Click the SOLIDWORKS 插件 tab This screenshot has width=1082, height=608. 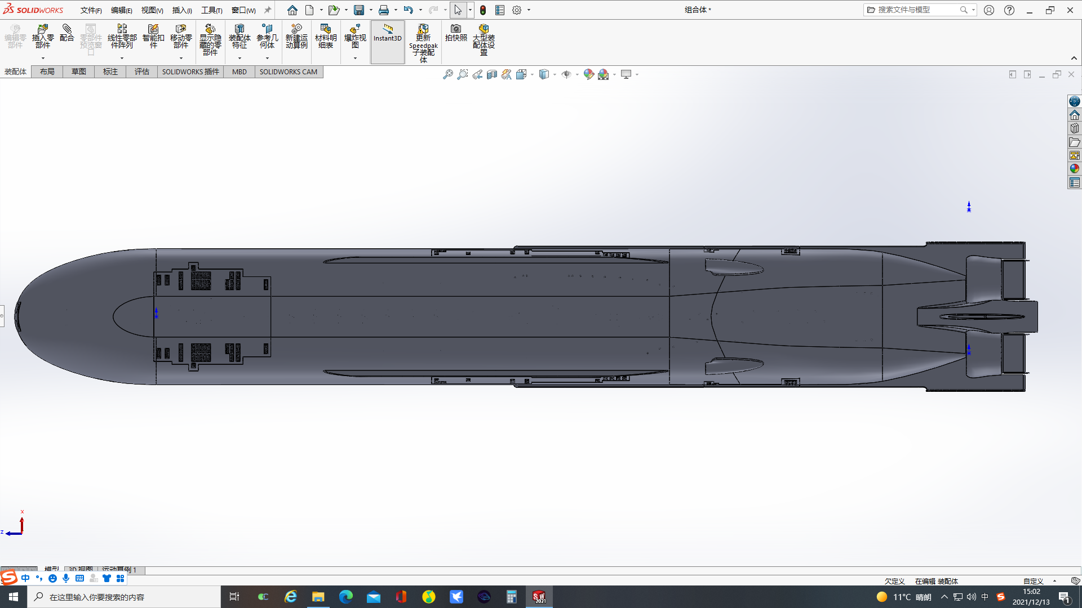click(x=190, y=71)
